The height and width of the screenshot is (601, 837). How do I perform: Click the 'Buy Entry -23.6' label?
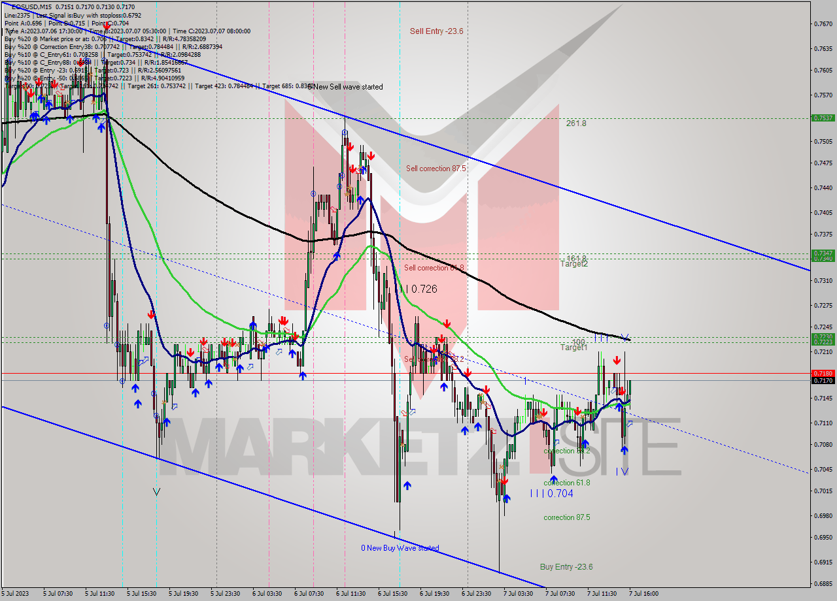point(566,567)
